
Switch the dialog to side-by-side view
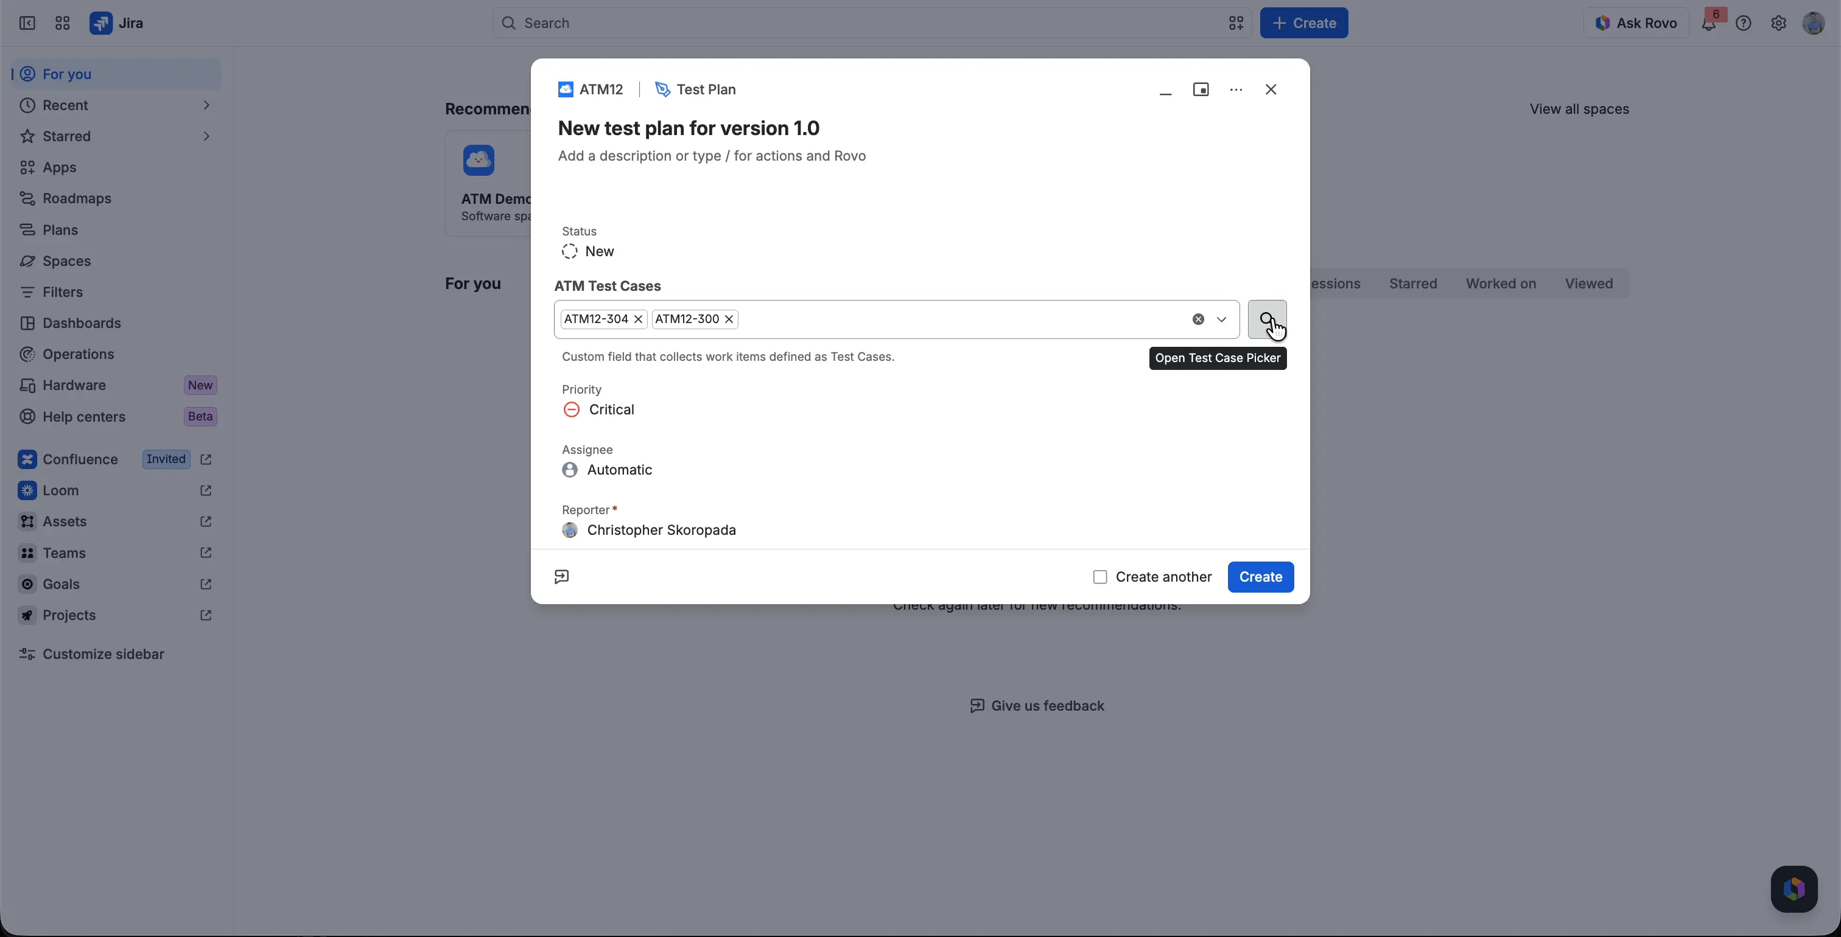[x=1201, y=89]
